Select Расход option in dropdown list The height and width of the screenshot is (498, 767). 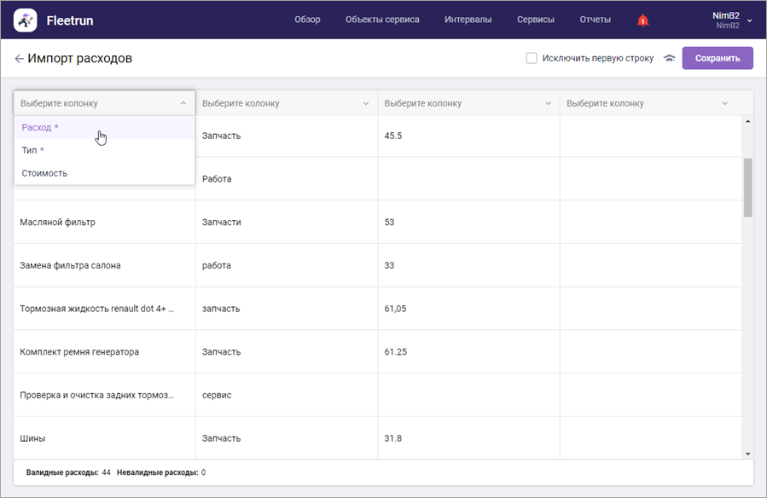tap(40, 127)
